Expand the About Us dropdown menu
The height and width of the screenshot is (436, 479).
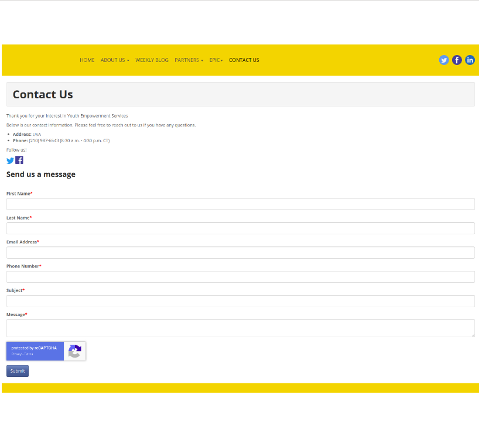pos(115,60)
